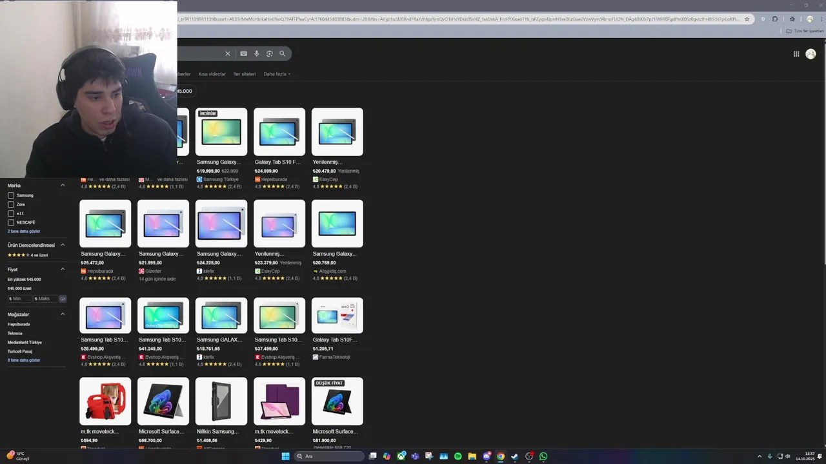Open the 'Daha fazla' dropdown

[277, 74]
